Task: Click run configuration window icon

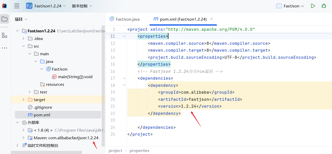Action: pyautogui.click(x=279, y=6)
